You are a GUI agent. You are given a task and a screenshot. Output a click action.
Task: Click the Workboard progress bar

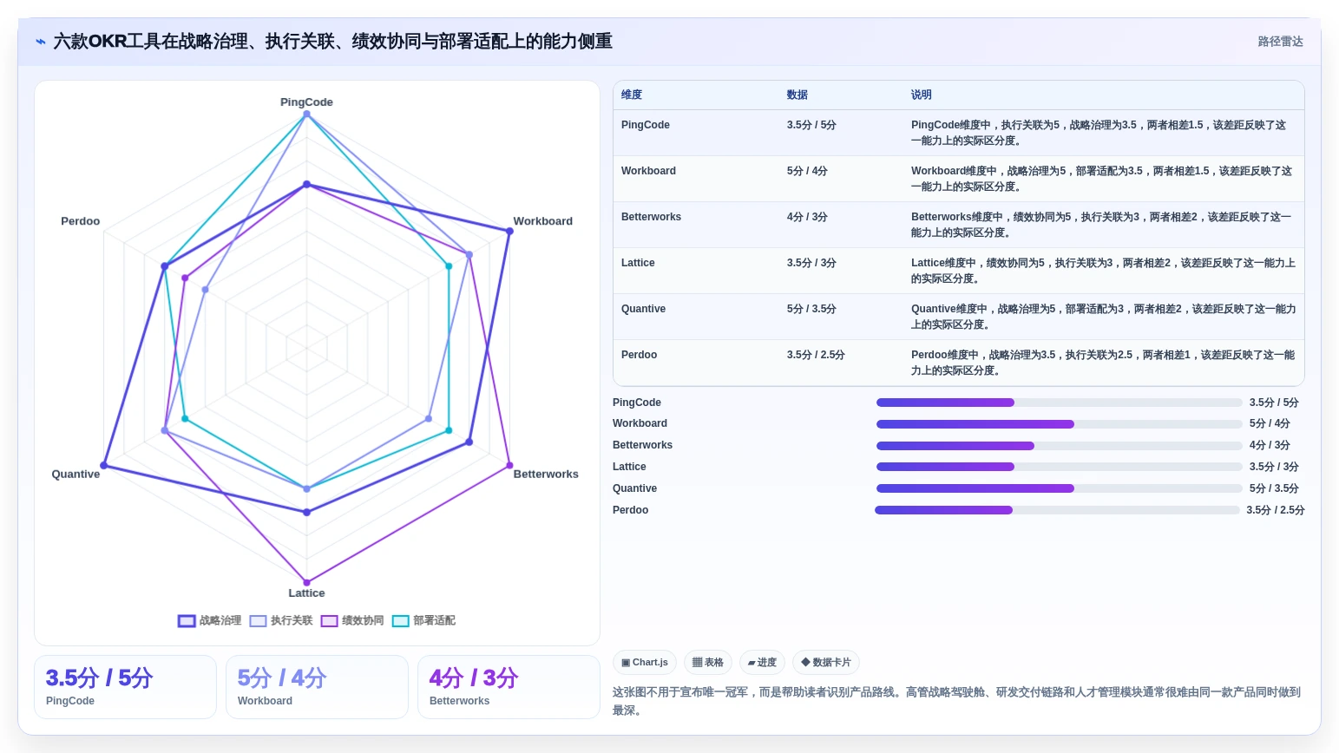[1059, 424]
